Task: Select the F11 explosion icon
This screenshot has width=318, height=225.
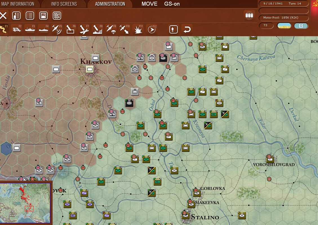Action: 138,29
